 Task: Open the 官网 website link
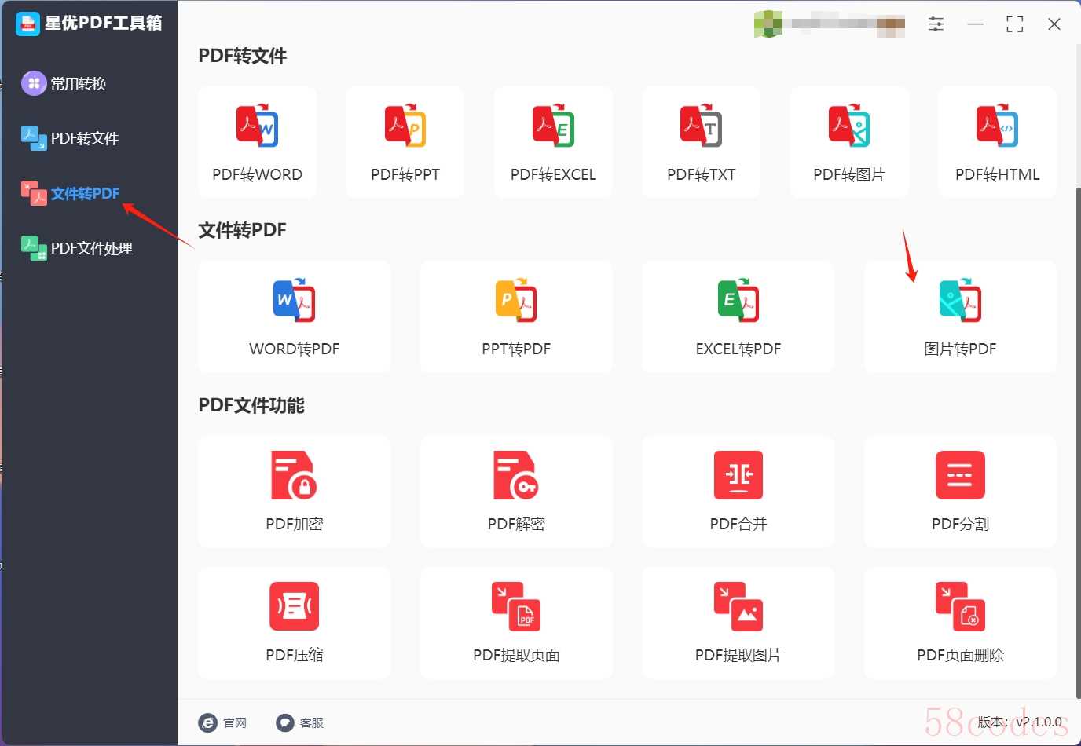click(x=223, y=722)
